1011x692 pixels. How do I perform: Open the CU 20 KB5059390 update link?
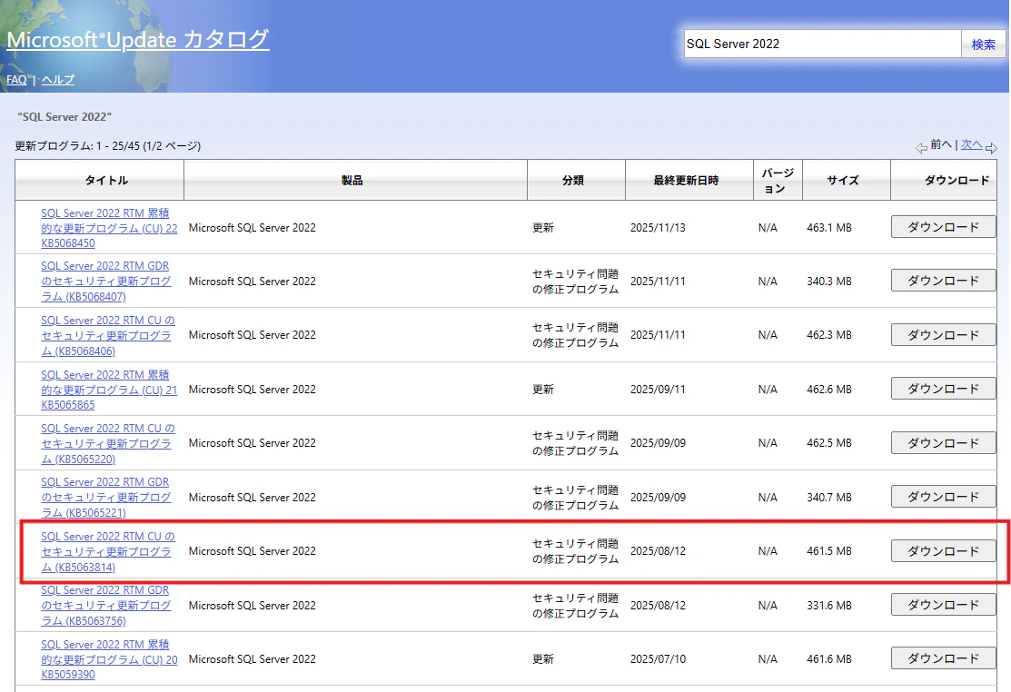point(109,659)
